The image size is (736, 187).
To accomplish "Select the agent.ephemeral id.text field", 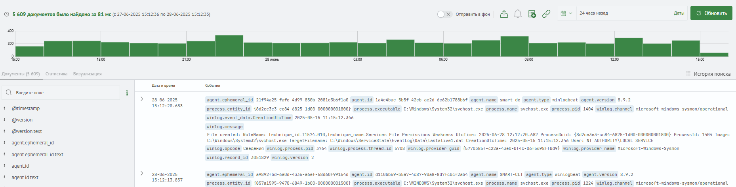I will click(x=37, y=155).
